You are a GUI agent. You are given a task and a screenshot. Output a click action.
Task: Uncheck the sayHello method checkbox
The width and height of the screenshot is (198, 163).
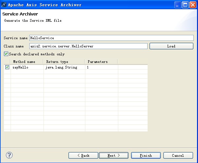click(x=7, y=67)
